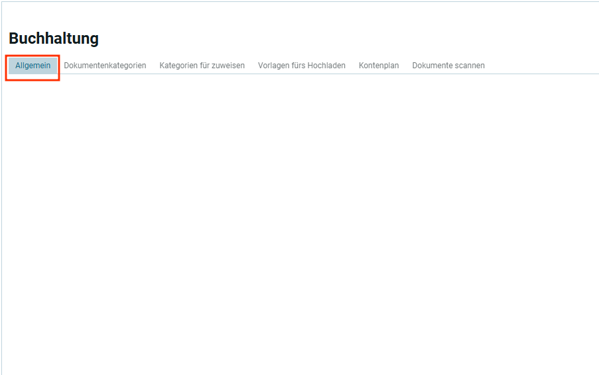Open the Vorlagen fürs Hochladen tab
Image resolution: width=599 pixels, height=375 pixels.
(301, 66)
